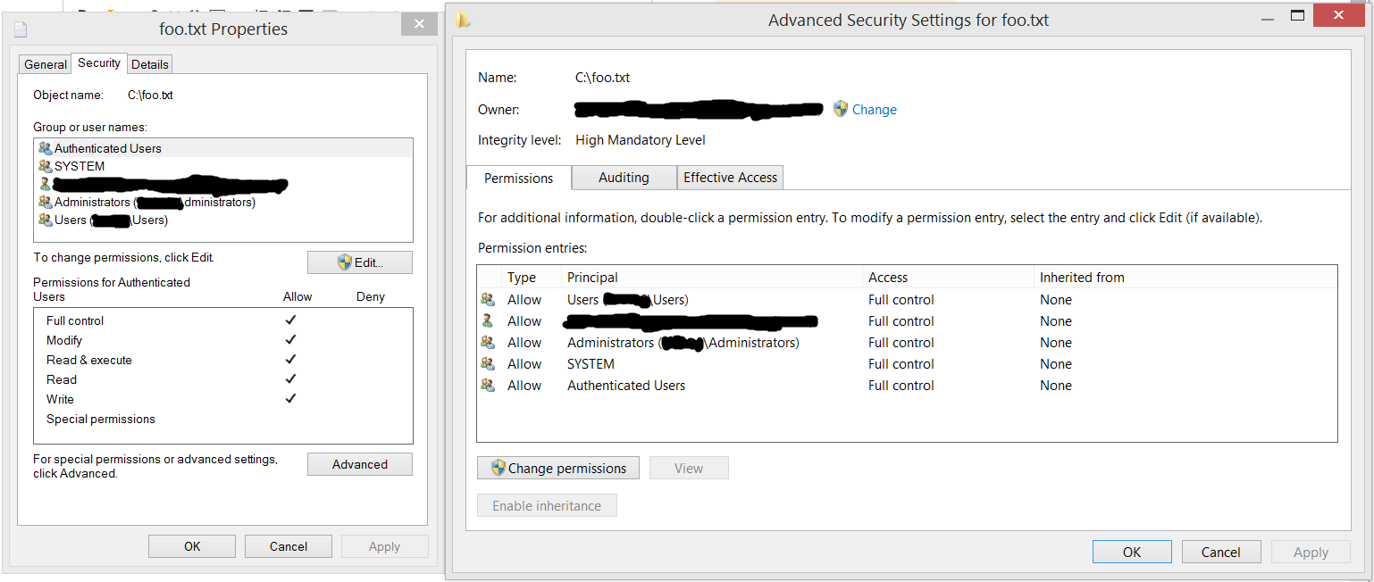
Task: Open the Details tab
Action: (149, 64)
